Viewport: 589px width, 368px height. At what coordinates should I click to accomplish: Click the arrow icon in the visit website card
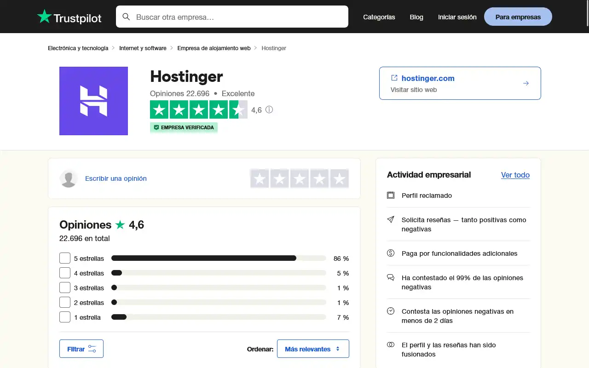click(526, 83)
